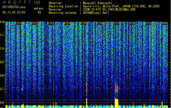Click the 0754 time marker
This screenshot has height=108, width=171.
67,23
